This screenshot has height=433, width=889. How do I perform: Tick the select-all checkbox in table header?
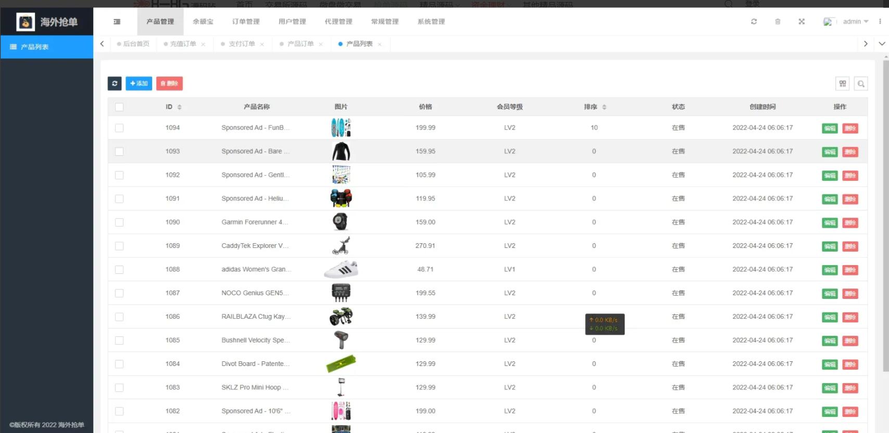tap(119, 107)
